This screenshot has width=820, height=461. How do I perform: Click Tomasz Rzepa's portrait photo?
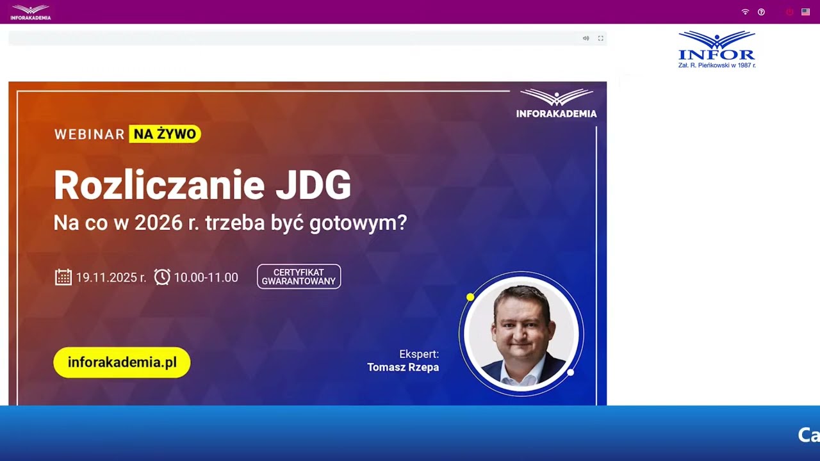pyautogui.click(x=521, y=332)
